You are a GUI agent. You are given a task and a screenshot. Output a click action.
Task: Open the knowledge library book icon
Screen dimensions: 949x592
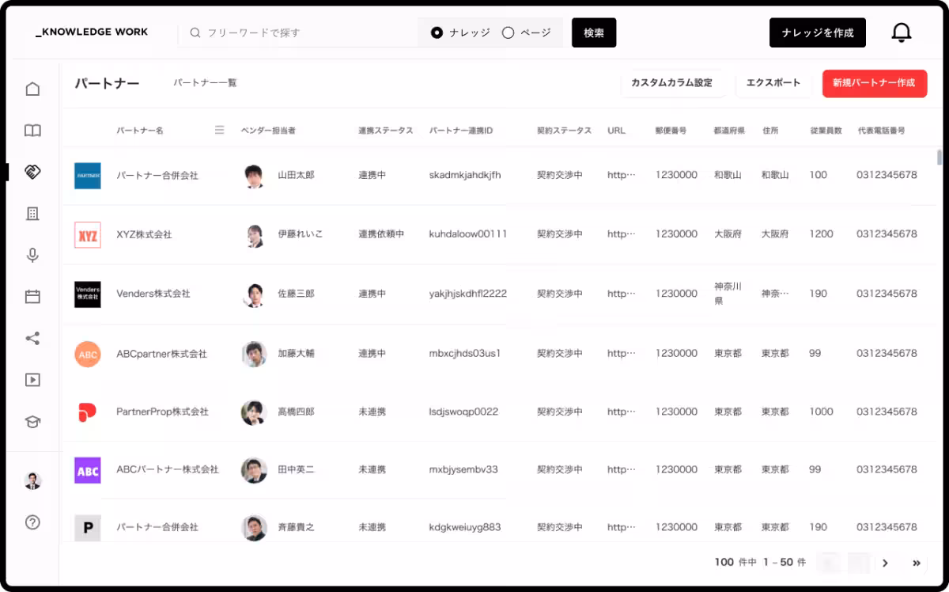click(32, 130)
